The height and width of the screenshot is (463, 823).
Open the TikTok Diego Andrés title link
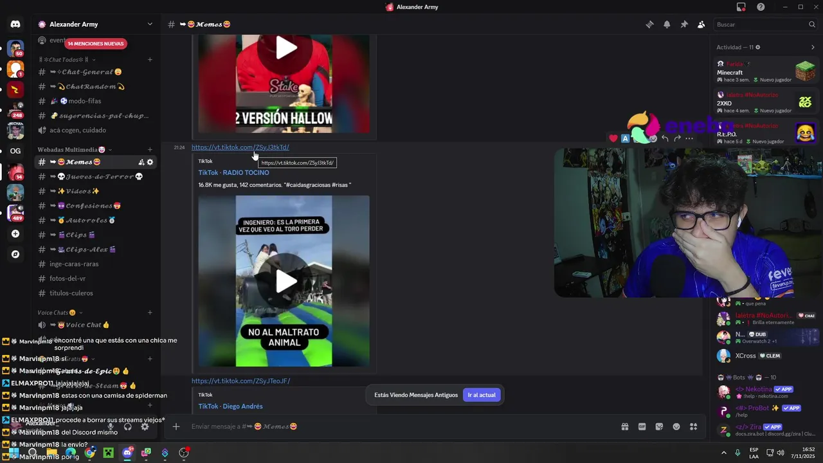pyautogui.click(x=230, y=406)
